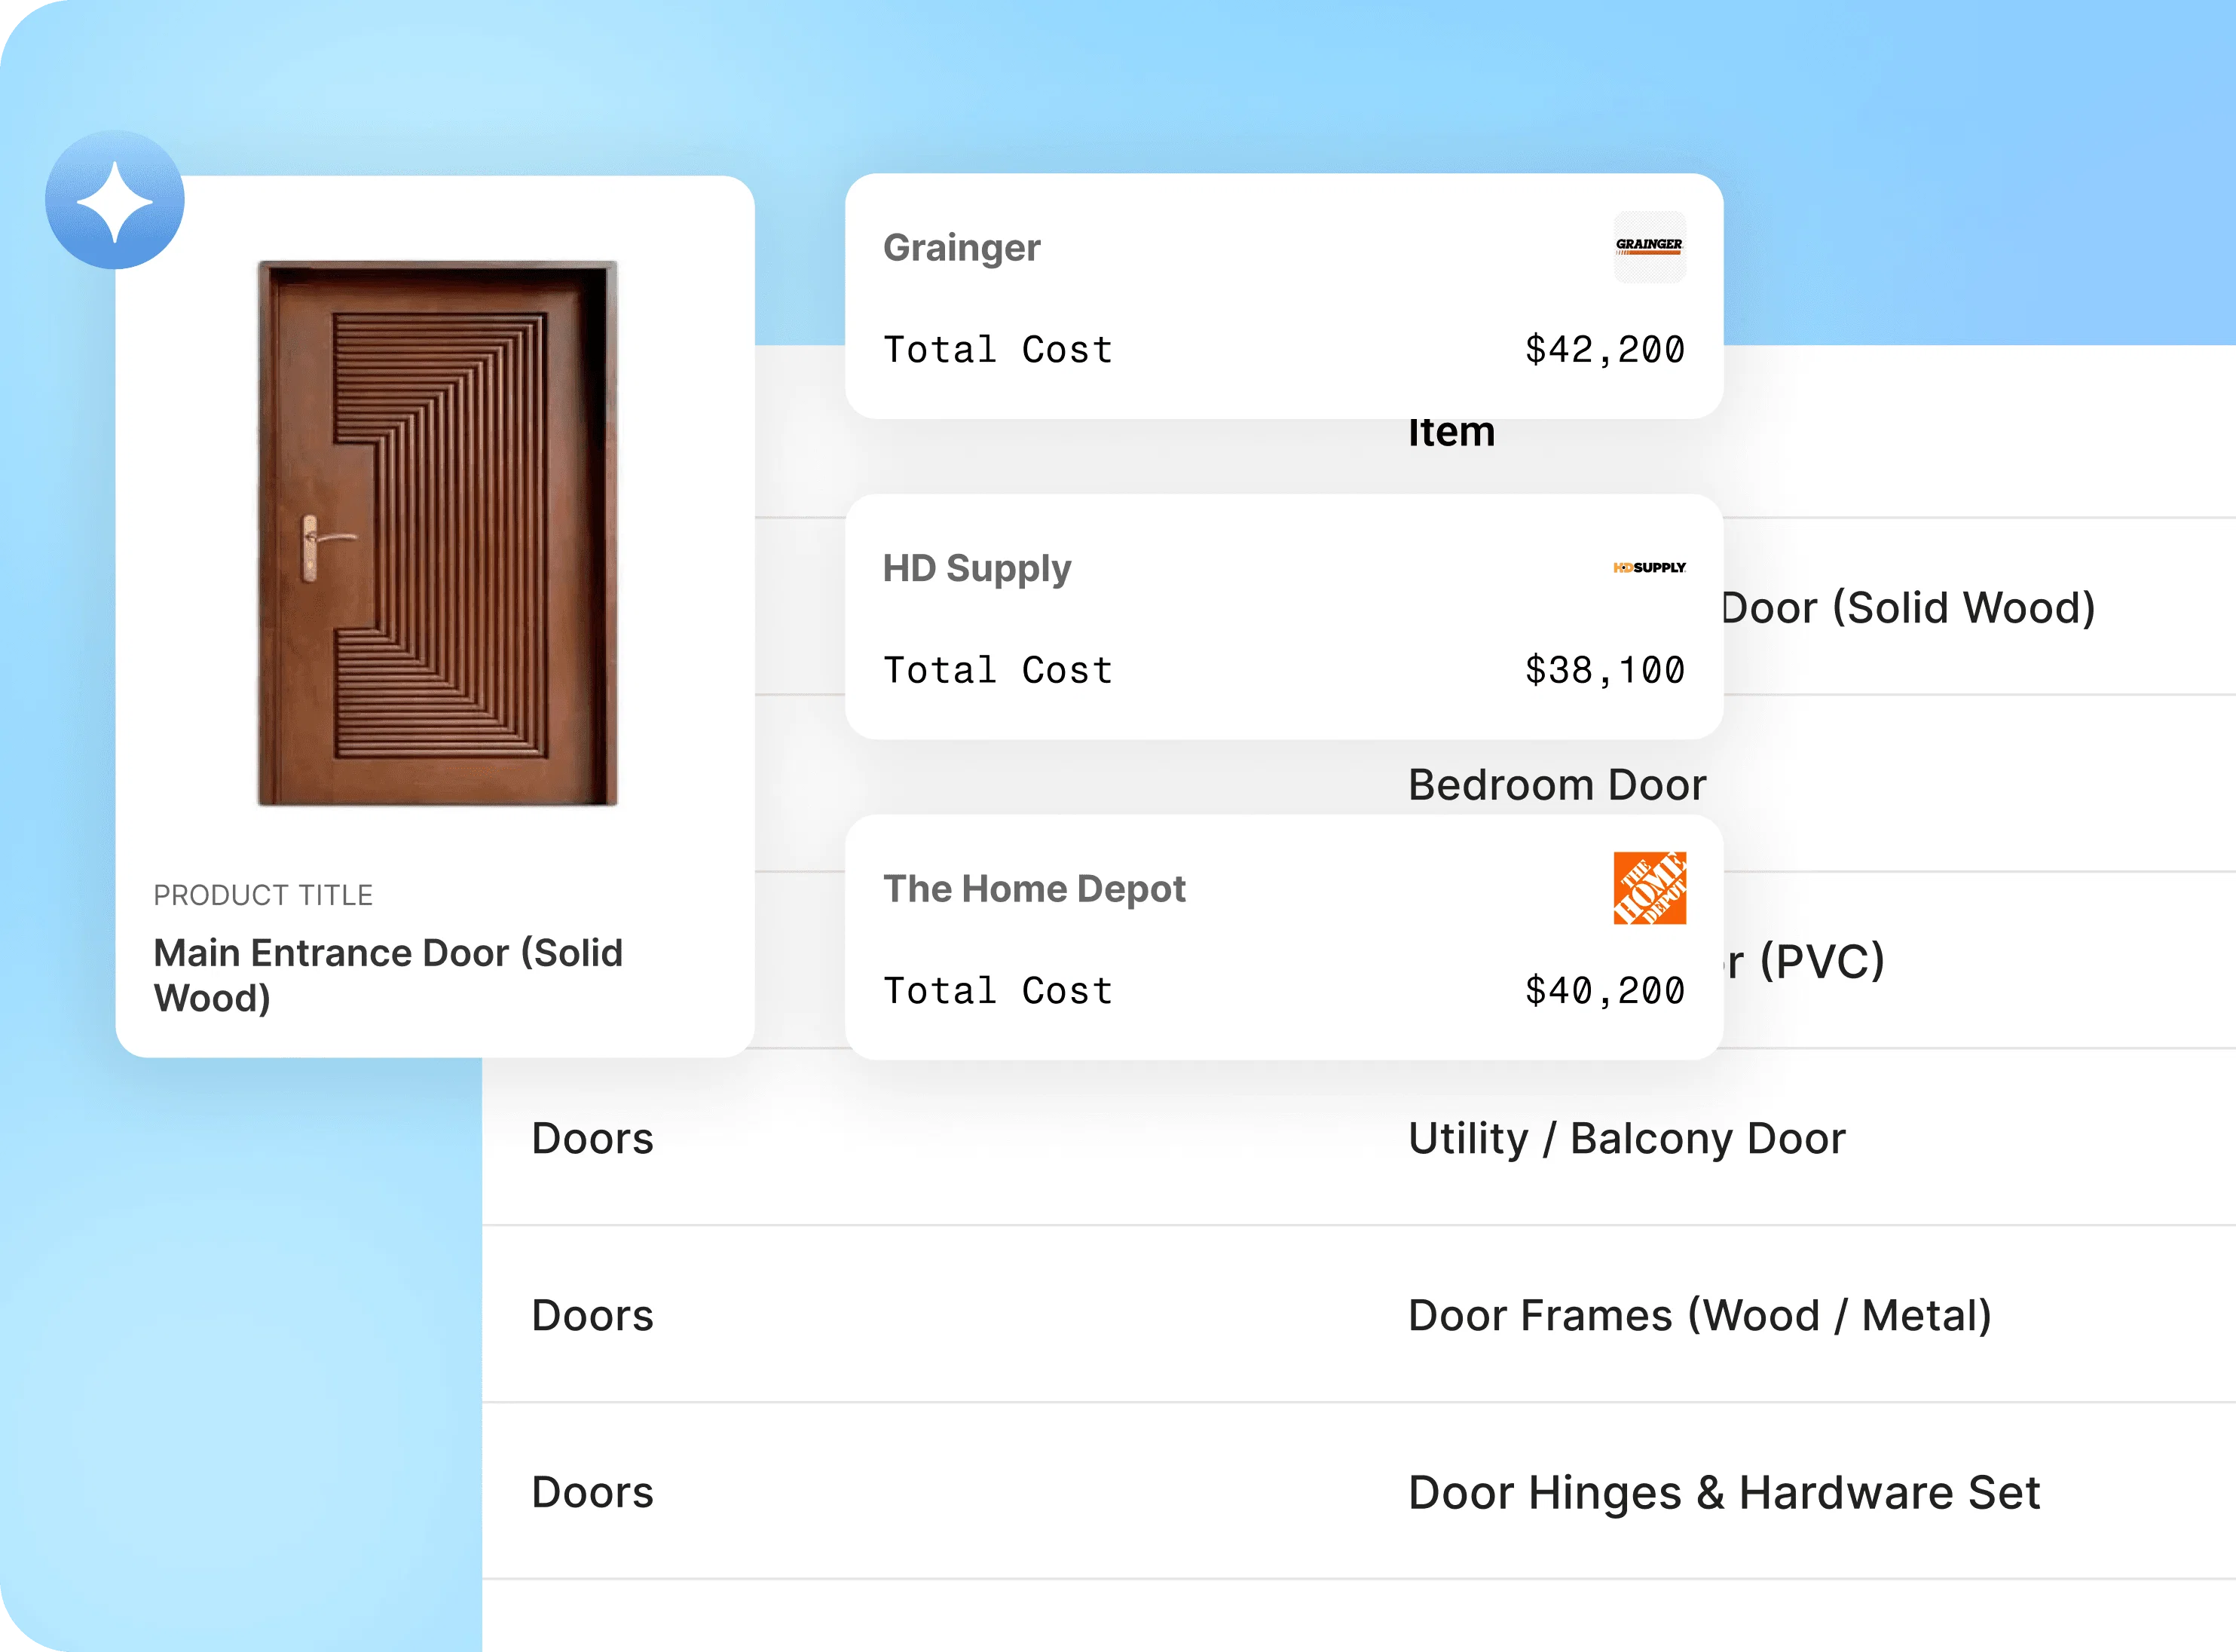Click the blue AI sparkle icon
Viewport: 2236px width, 1652px height.
[114, 200]
